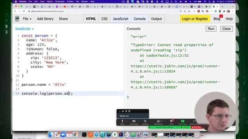Open Slack from the Dock

click(x=57, y=134)
